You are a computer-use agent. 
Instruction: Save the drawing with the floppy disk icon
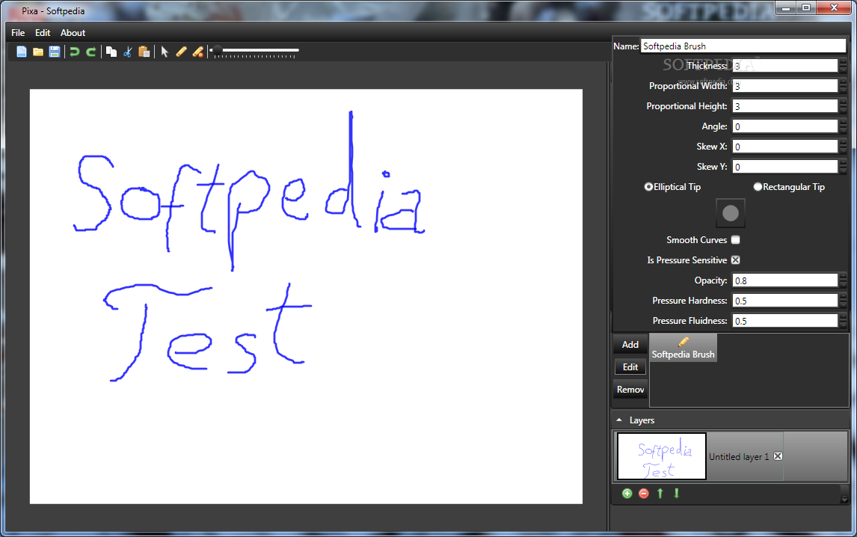[54, 52]
